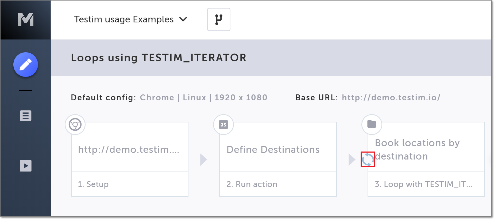494x219 pixels.
Task: Click the Base URL http://demo.testim.io/ link
Action: coord(391,98)
